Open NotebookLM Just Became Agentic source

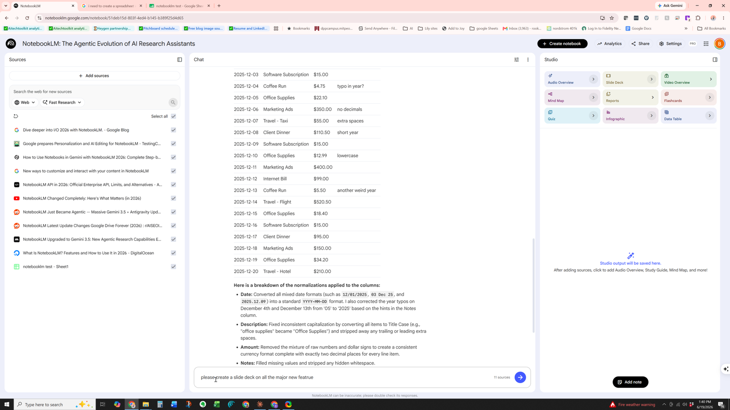91,212
